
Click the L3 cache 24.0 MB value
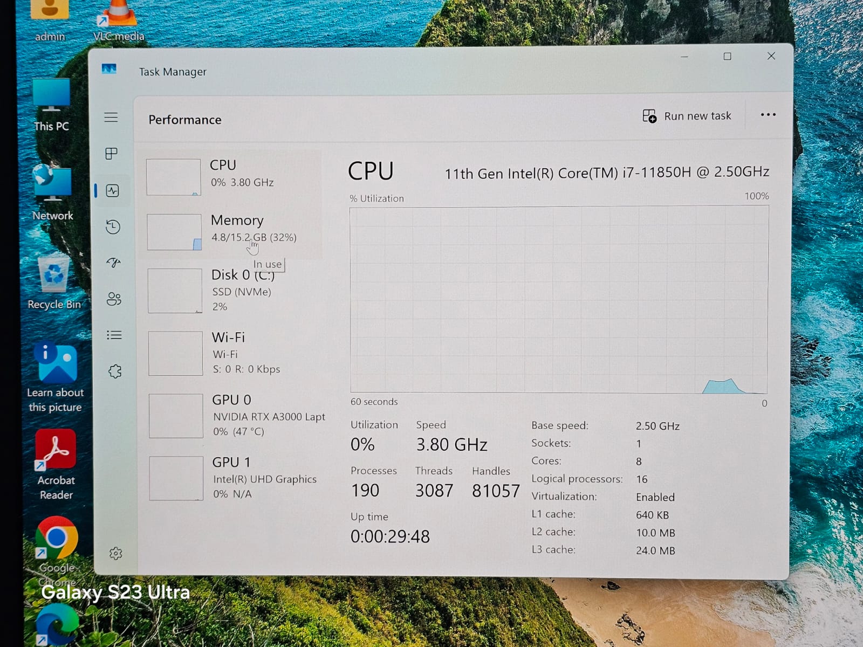coord(655,550)
